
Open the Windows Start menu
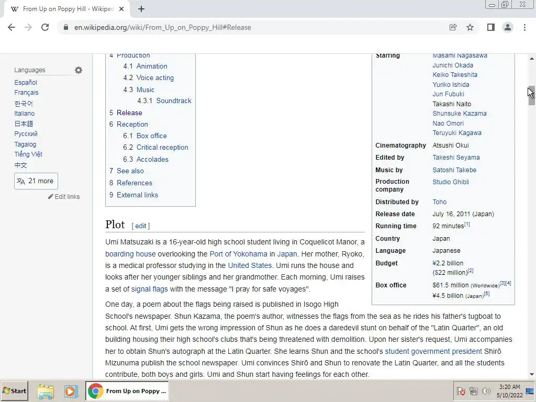pos(14,391)
